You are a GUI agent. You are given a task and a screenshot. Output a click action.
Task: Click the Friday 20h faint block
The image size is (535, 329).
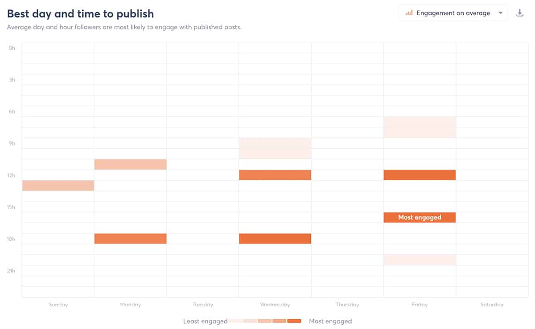pos(420,260)
